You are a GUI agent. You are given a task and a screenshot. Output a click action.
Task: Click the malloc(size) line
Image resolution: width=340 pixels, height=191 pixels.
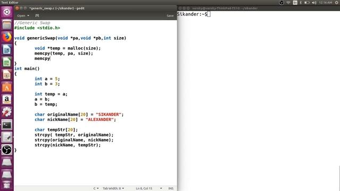tap(67, 48)
